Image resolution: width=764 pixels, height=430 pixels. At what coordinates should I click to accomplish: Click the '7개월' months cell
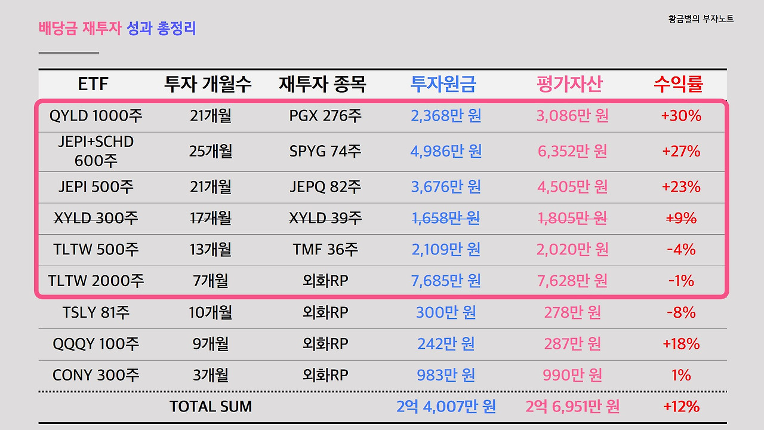point(211,280)
